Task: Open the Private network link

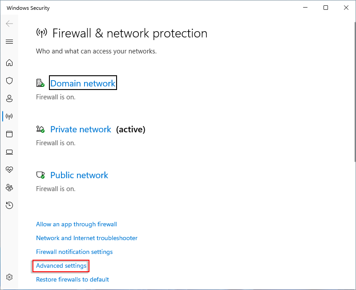Action: point(81,129)
